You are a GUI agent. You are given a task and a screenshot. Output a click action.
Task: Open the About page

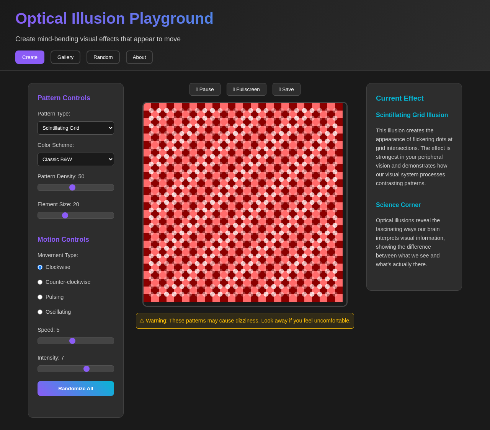(139, 57)
